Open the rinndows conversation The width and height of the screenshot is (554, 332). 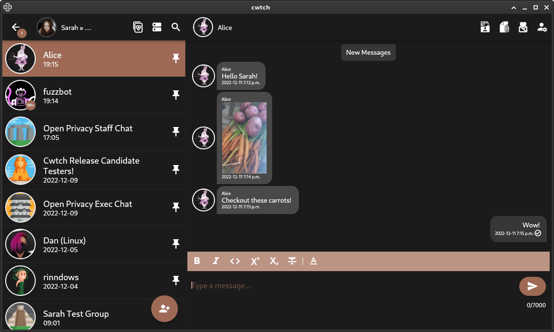tap(94, 281)
